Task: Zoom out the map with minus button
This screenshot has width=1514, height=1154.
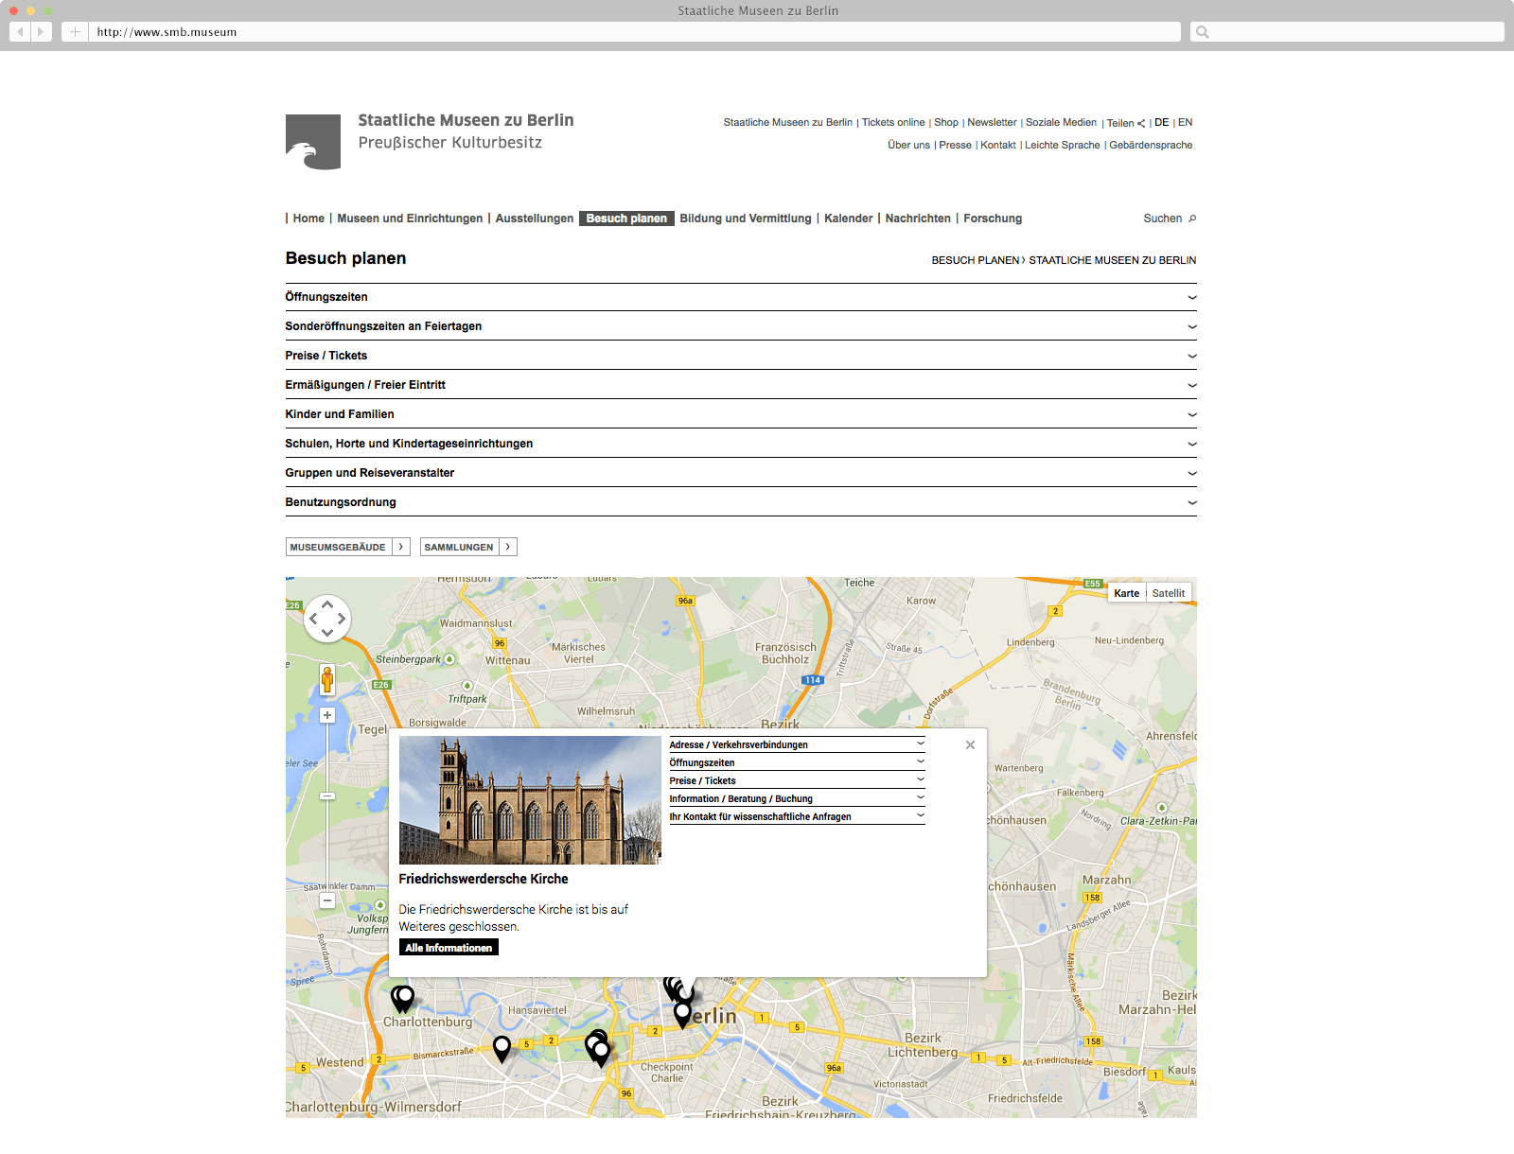Action: point(327,900)
